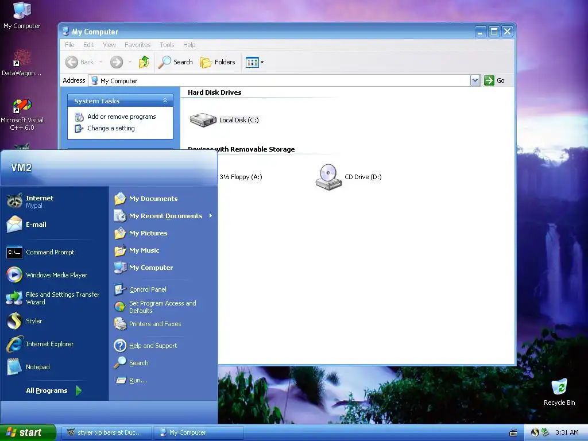588x441 pixels.
Task: Expand My Recent Documents submenu
Action: click(x=163, y=216)
